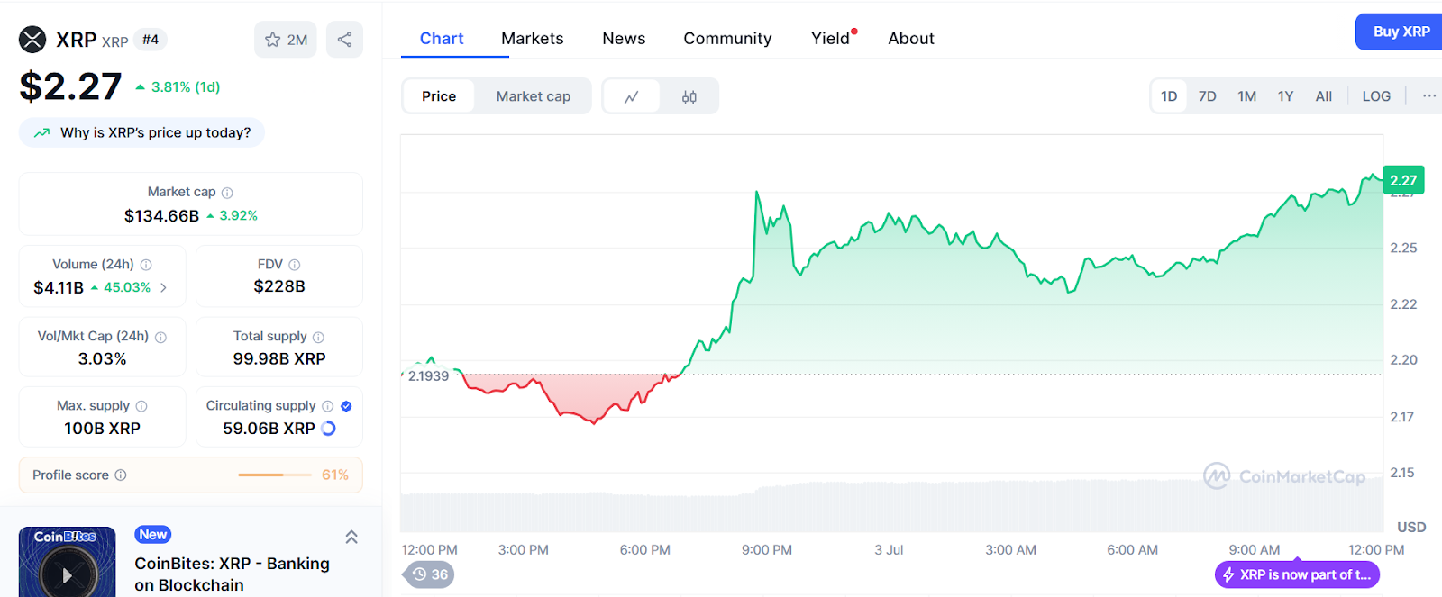The width and height of the screenshot is (1442, 597).
Task: Select the 7D time range
Action: coord(1208,96)
